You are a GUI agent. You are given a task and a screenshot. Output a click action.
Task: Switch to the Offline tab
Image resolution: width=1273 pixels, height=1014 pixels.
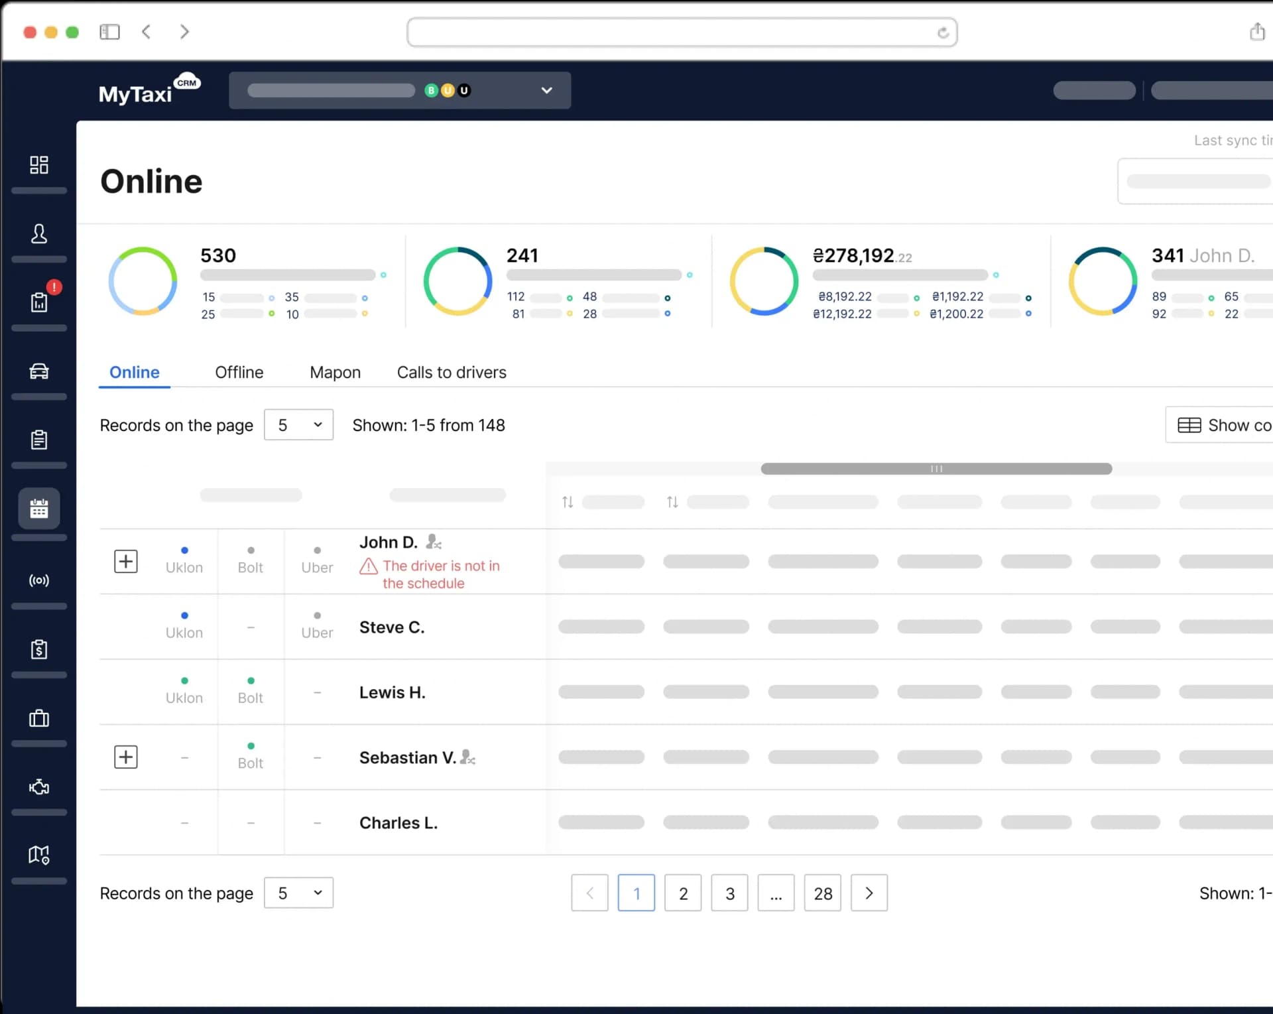point(239,372)
